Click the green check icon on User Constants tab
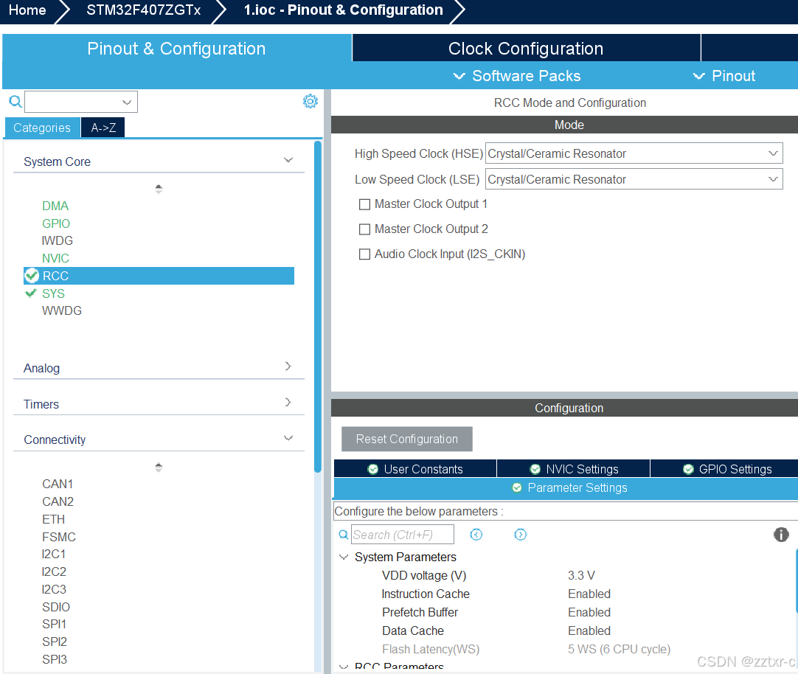 373,469
